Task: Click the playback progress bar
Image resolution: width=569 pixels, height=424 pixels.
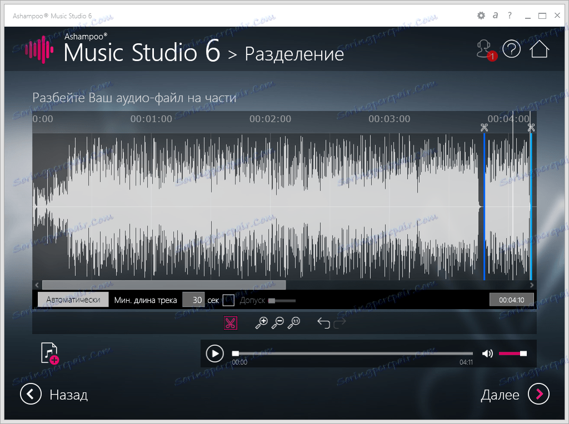Action: (352, 354)
